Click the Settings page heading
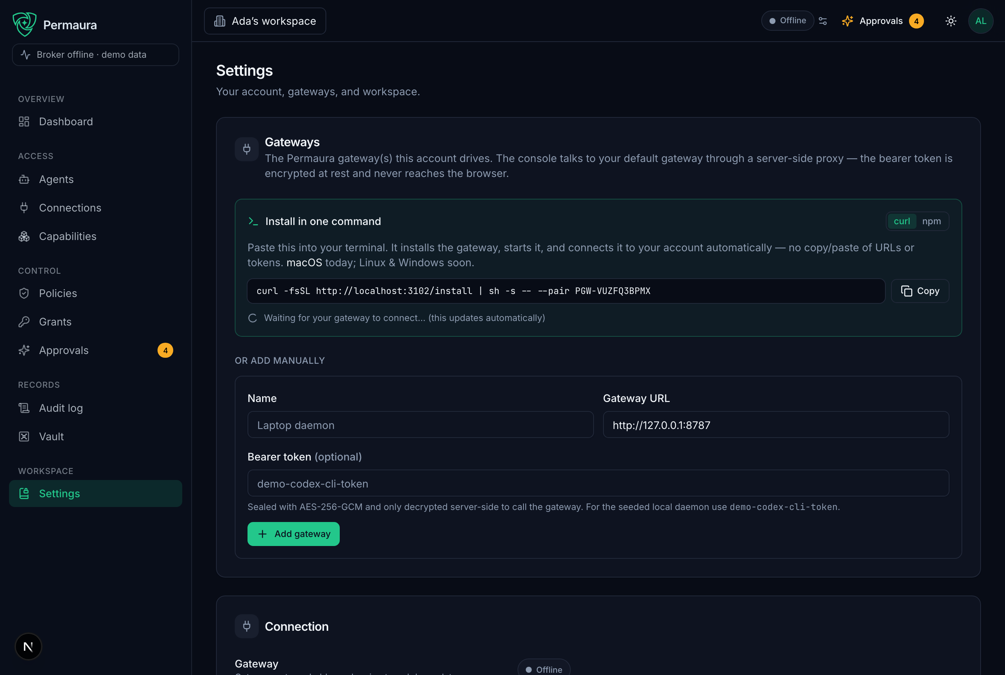Viewport: 1005px width, 675px height. (x=244, y=70)
